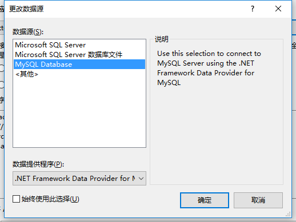The width and height of the screenshot is (296, 222).
Task: Click the 数据源(S) label
Action: tap(28, 32)
